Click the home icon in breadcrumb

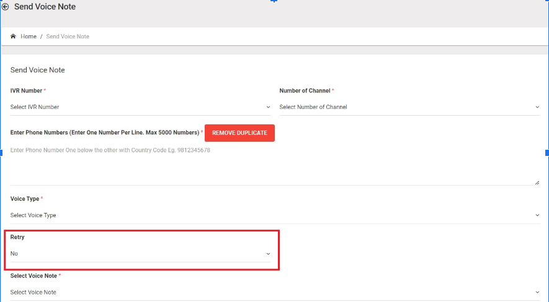point(13,37)
